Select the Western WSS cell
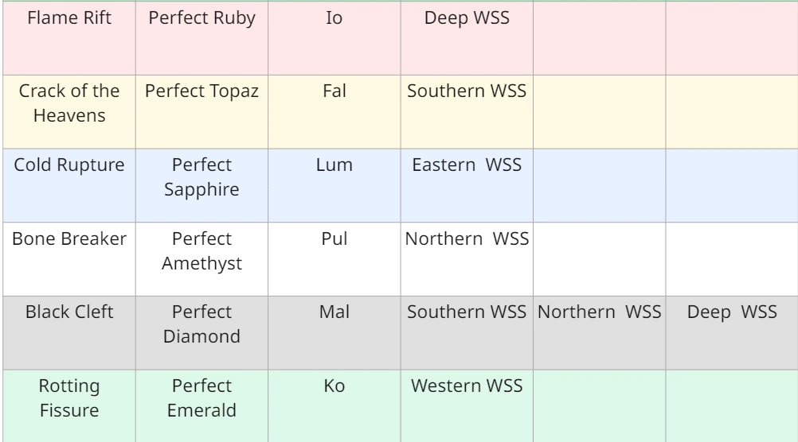Image resolution: width=798 pixels, height=442 pixels. pyautogui.click(x=466, y=386)
